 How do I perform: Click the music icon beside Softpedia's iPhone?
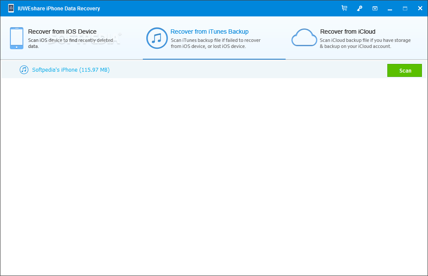click(24, 70)
